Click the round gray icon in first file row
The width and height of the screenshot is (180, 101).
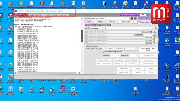pos(151,32)
